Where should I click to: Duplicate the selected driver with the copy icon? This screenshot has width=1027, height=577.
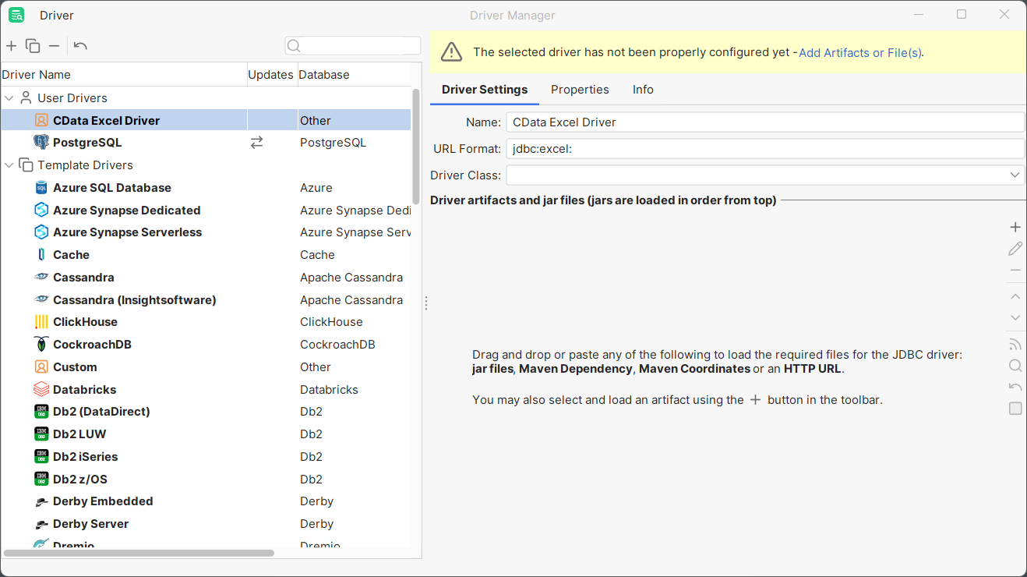point(33,46)
